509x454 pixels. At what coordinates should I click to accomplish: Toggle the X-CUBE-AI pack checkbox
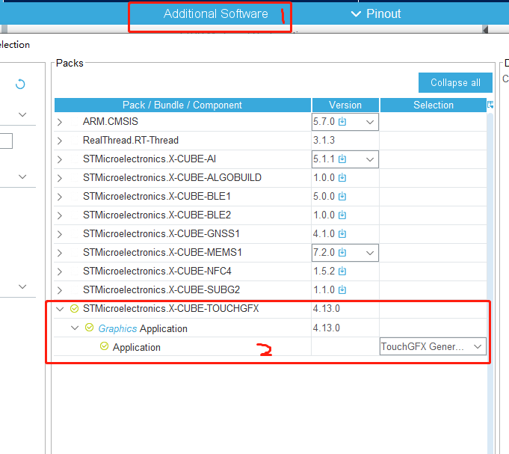[x=75, y=159]
